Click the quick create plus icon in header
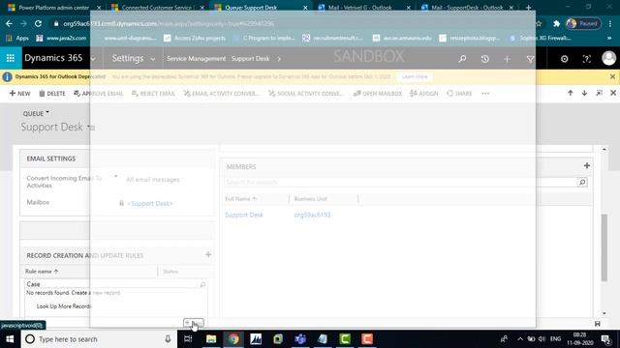 (x=507, y=59)
